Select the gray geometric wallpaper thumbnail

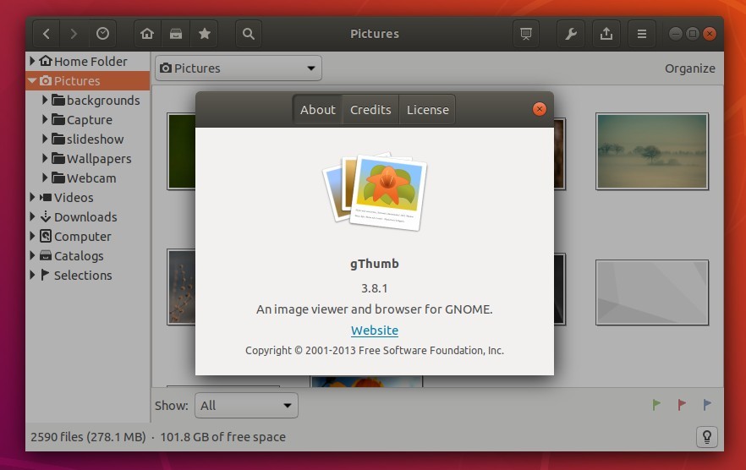click(x=652, y=292)
